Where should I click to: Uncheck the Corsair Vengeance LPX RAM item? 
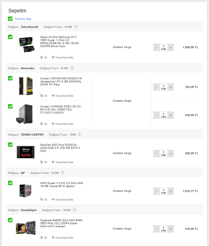tap(10, 78)
